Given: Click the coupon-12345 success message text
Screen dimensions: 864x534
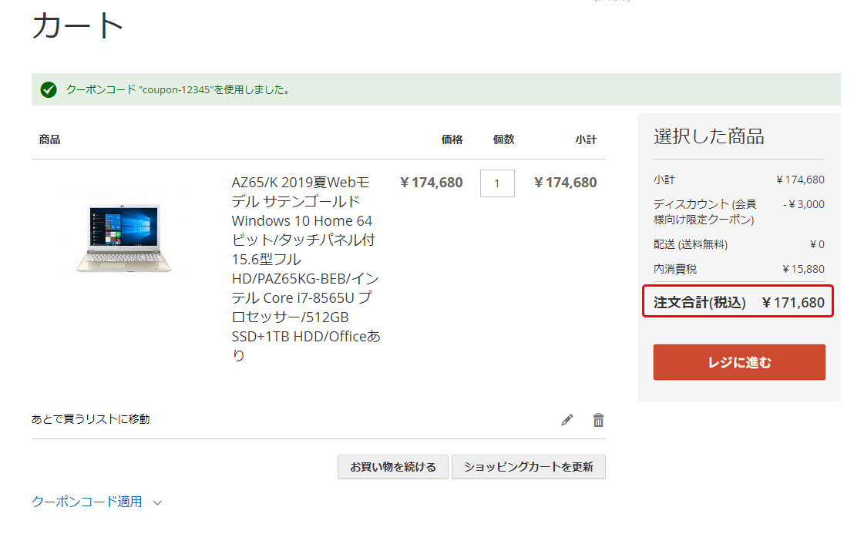Looking at the screenshot, I should coord(179,89).
